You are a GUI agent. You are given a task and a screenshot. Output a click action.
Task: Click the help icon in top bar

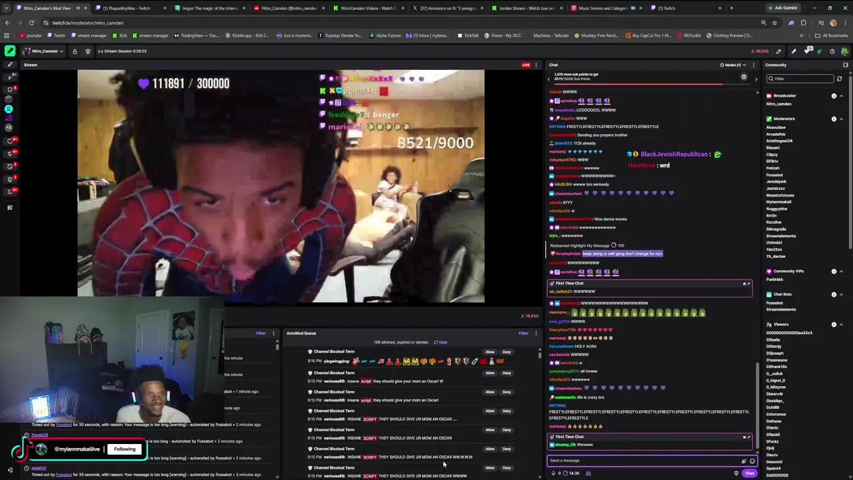tap(832, 51)
